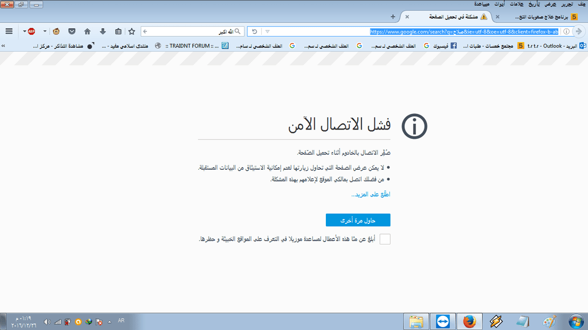Open Paint from the taskbar
Image resolution: width=588 pixels, height=330 pixels.
pyautogui.click(x=550, y=322)
